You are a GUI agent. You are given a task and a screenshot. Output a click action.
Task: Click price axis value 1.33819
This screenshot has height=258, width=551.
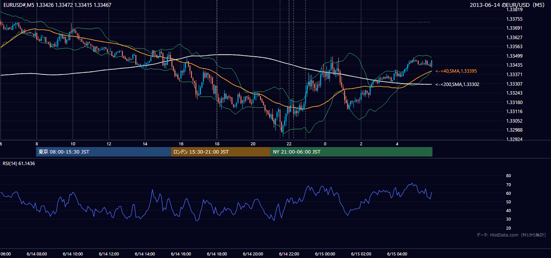pos(514,9)
